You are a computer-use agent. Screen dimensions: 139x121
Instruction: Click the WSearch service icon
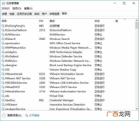point(3,39)
